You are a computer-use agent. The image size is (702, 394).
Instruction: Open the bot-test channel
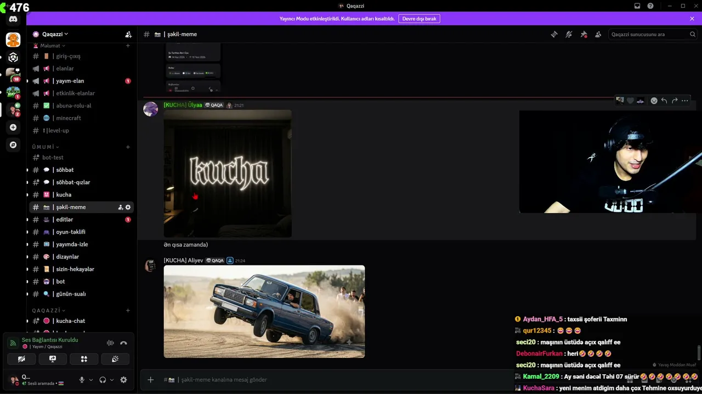tap(82, 158)
